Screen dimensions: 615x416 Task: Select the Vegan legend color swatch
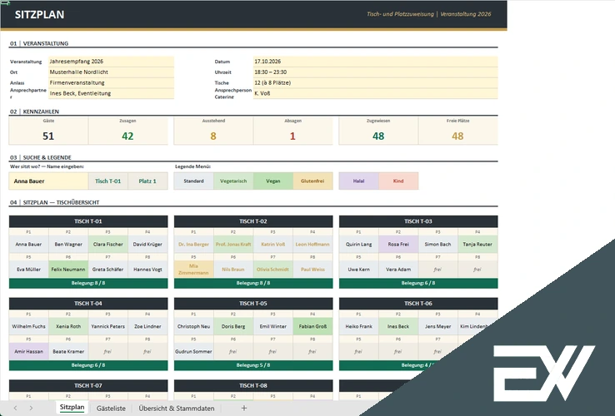(x=273, y=181)
